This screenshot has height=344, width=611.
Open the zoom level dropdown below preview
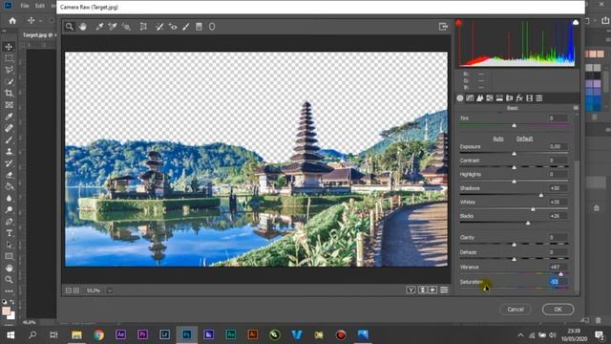click(x=110, y=290)
